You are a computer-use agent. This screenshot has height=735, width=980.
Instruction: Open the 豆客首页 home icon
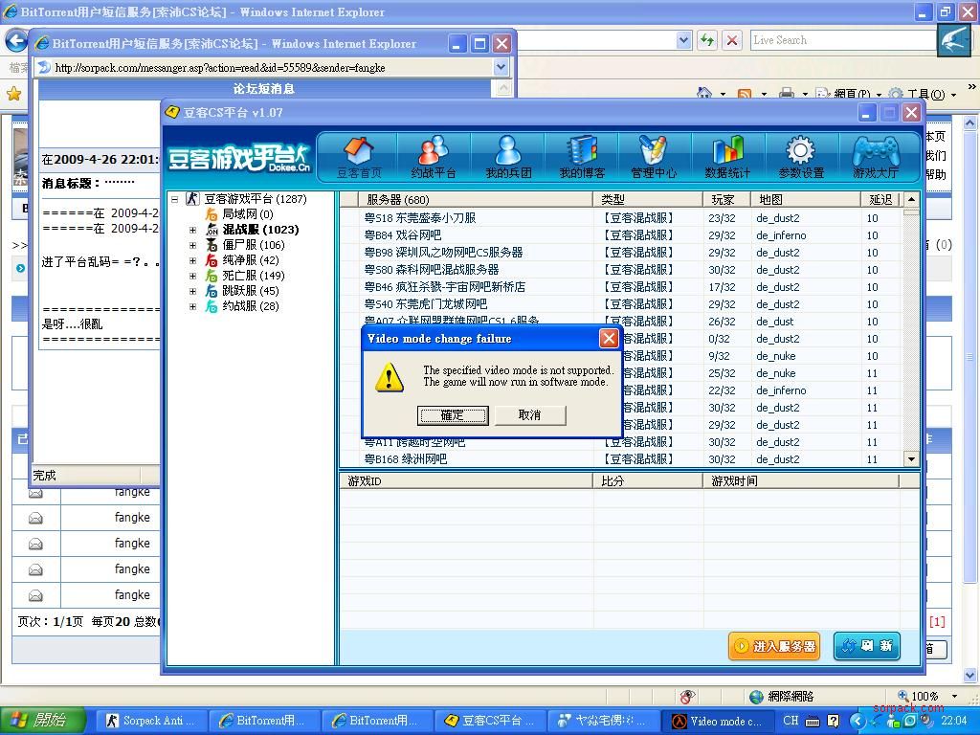coord(358,157)
